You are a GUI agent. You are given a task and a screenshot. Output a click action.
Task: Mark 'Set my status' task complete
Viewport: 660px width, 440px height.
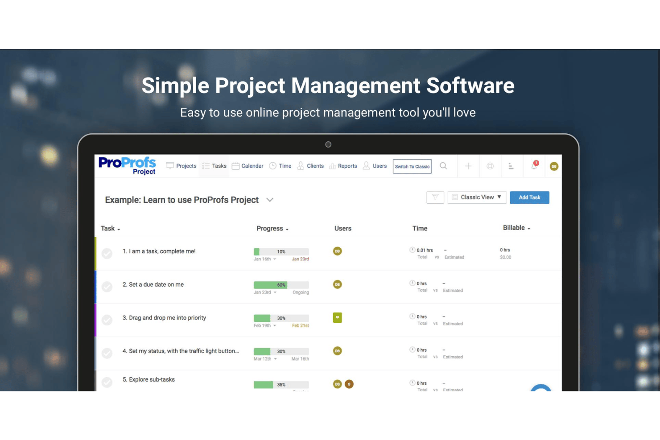pyautogui.click(x=107, y=354)
